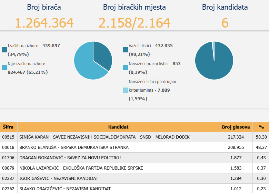
Task: Click the dark teal 'Izašlih na izbore' legend swatch
Action: [4, 50]
